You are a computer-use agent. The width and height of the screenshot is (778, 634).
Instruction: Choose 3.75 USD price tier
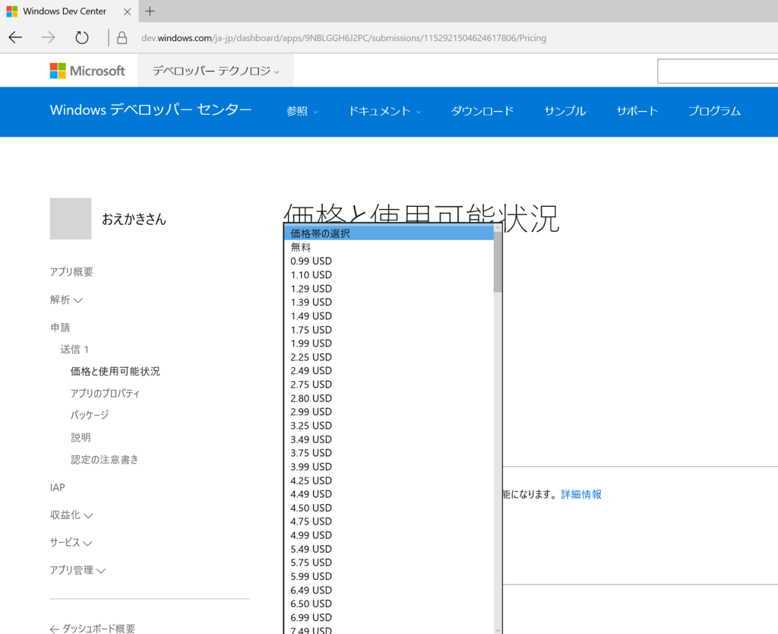point(389,453)
